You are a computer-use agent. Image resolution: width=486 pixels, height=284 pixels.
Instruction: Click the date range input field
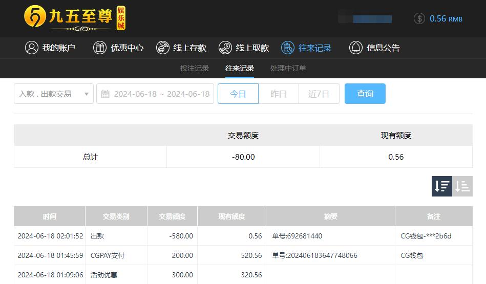tap(155, 94)
